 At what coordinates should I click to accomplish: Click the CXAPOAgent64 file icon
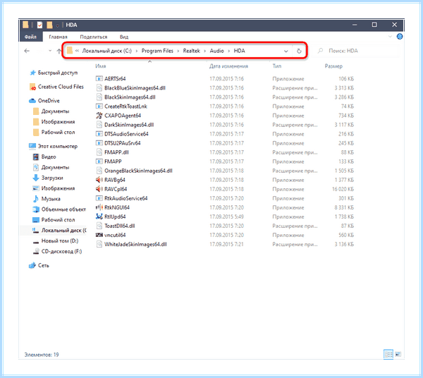tap(99, 116)
